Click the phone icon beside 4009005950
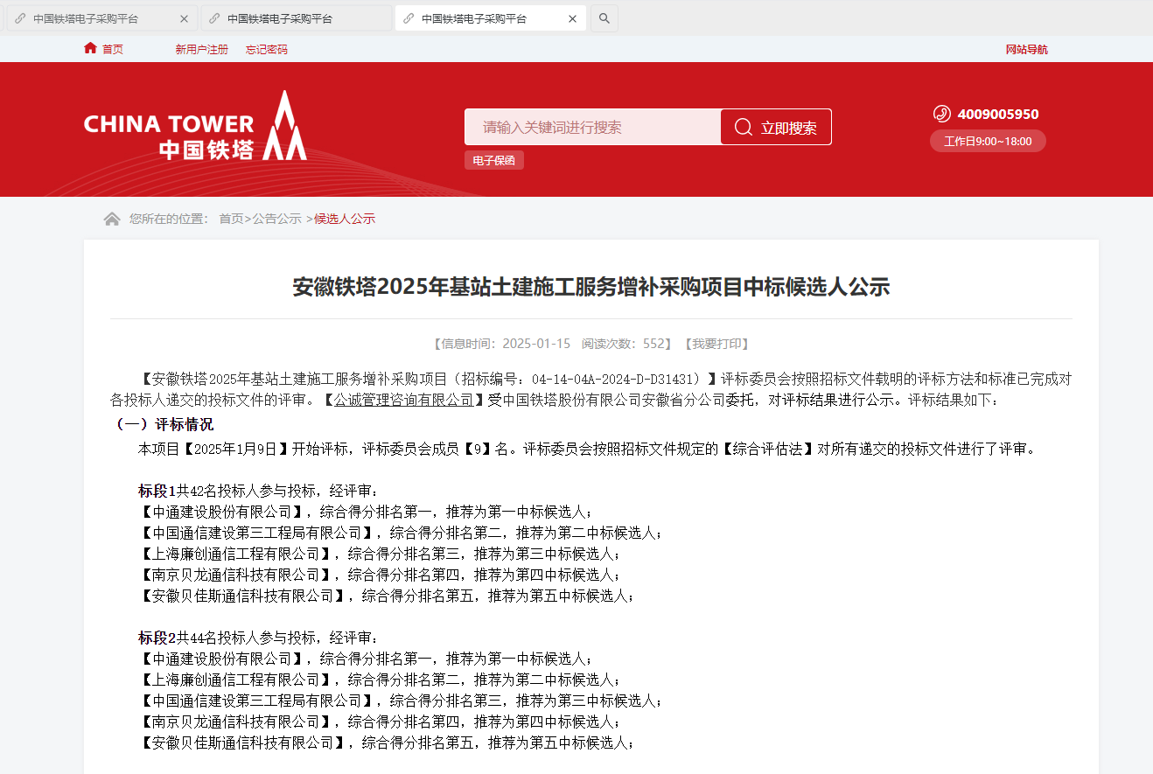 941,114
